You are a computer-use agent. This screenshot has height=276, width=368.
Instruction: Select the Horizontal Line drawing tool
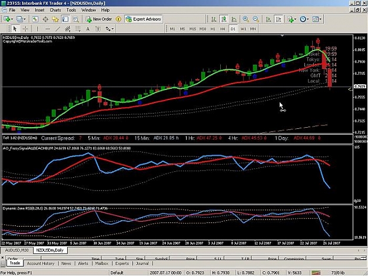click(48, 29)
